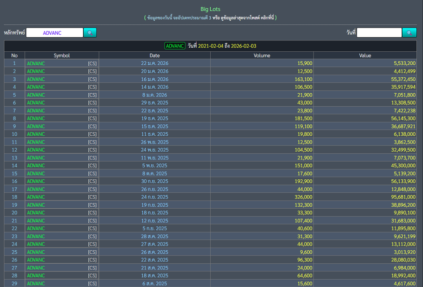Click the empty date input field
The width and height of the screenshot is (423, 287).
(379, 33)
